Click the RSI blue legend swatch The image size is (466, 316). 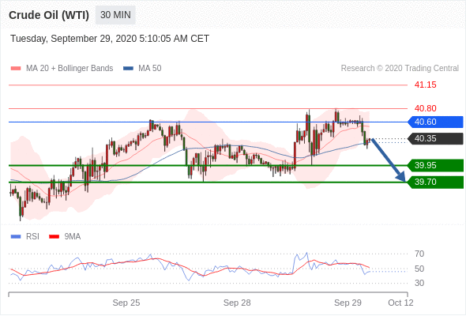(16, 237)
